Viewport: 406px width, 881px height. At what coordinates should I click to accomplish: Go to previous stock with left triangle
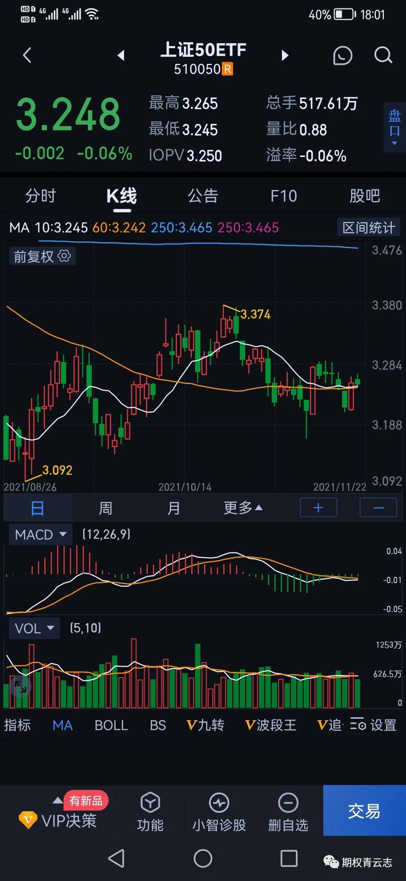121,56
